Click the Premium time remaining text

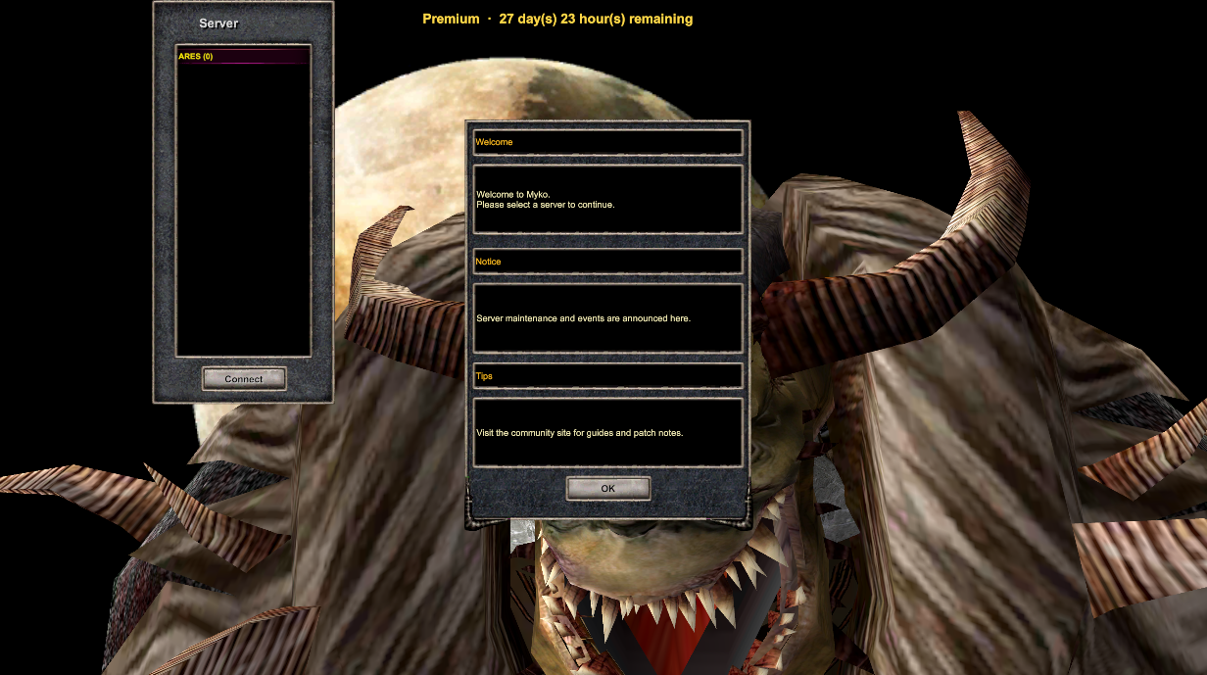pos(557,19)
